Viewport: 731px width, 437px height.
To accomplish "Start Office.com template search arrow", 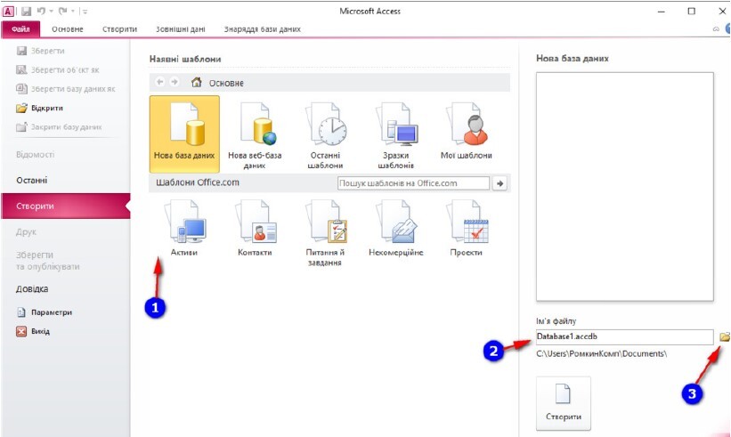I will click(x=500, y=183).
